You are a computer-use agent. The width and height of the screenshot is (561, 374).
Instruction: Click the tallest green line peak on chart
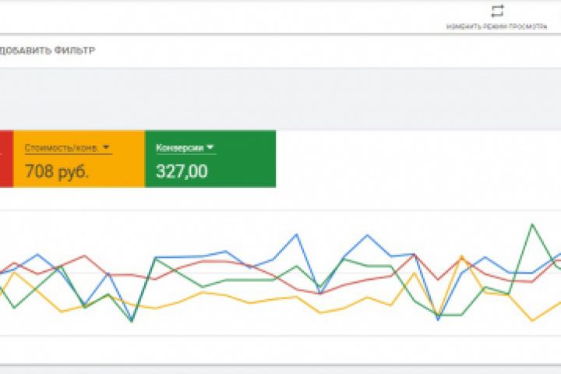(532, 224)
